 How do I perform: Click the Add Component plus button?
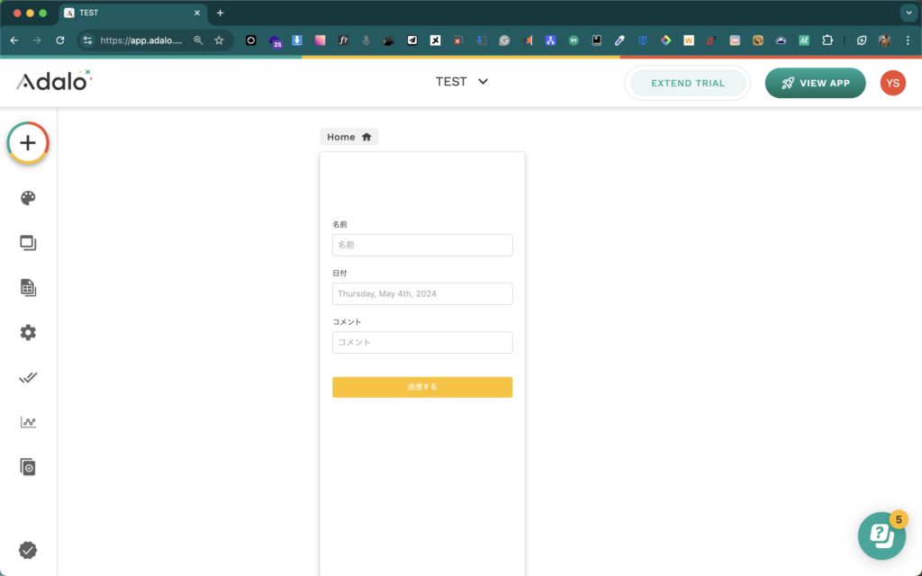[x=28, y=143]
